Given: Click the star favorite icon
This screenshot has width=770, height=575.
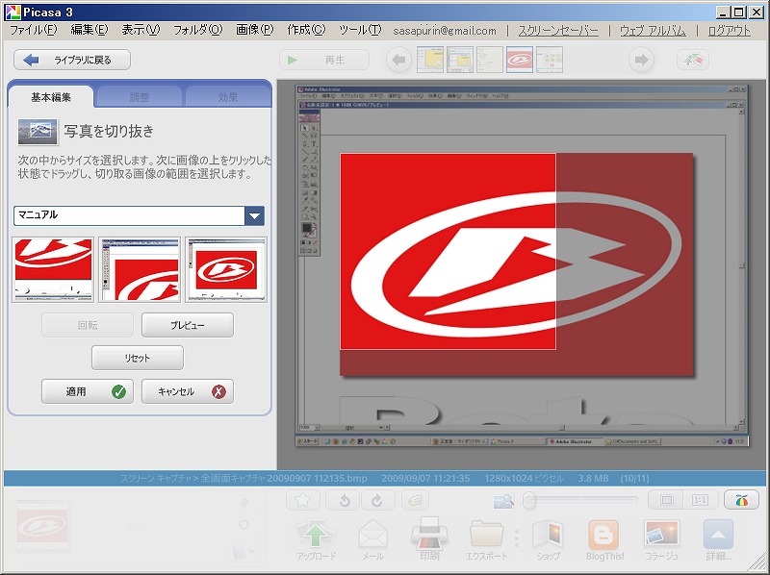Looking at the screenshot, I should pos(303,500).
